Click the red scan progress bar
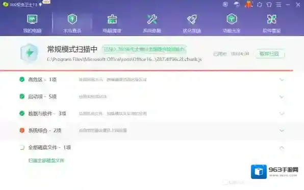The height and width of the screenshot is (190, 304). tap(146, 71)
